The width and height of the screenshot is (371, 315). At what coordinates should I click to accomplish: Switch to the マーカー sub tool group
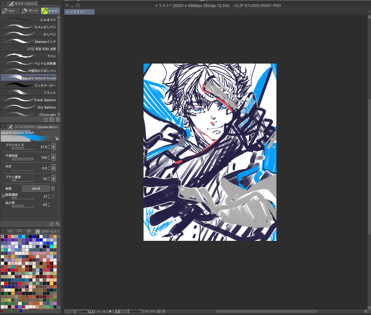(30, 11)
